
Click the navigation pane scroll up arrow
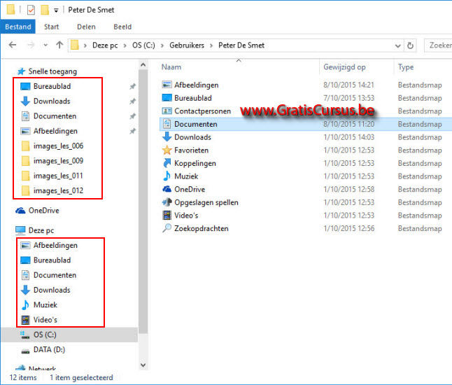click(143, 65)
